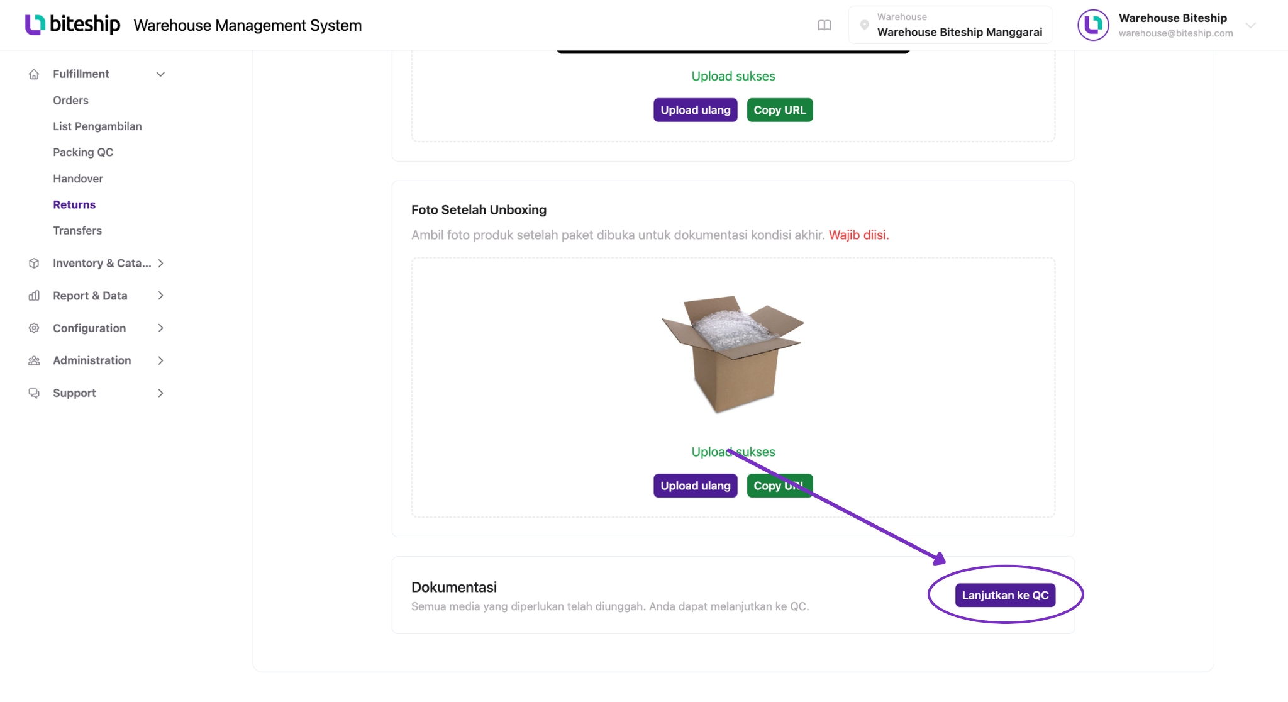Open the book documentation icon
Screen dimensions: 1288x702
pos(824,25)
